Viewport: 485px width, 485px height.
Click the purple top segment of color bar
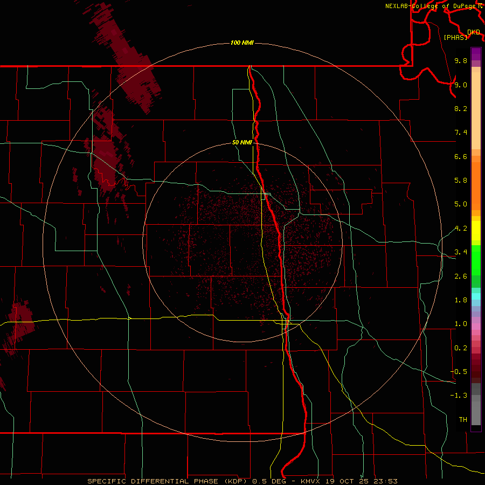476,54
